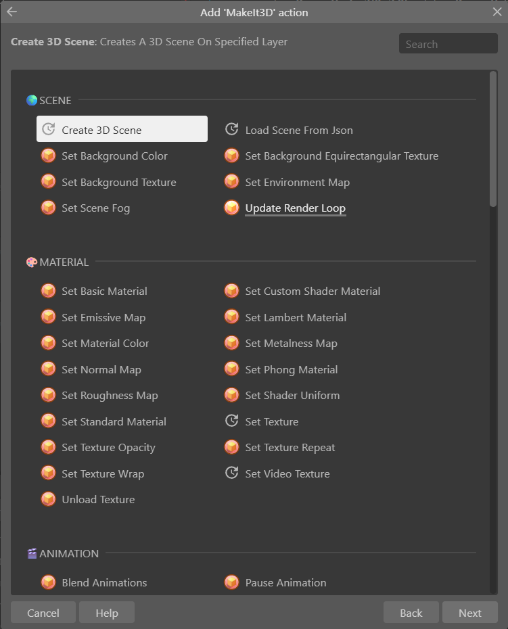Select the Set Basic Material label
This screenshot has width=508, height=629.
[104, 292]
